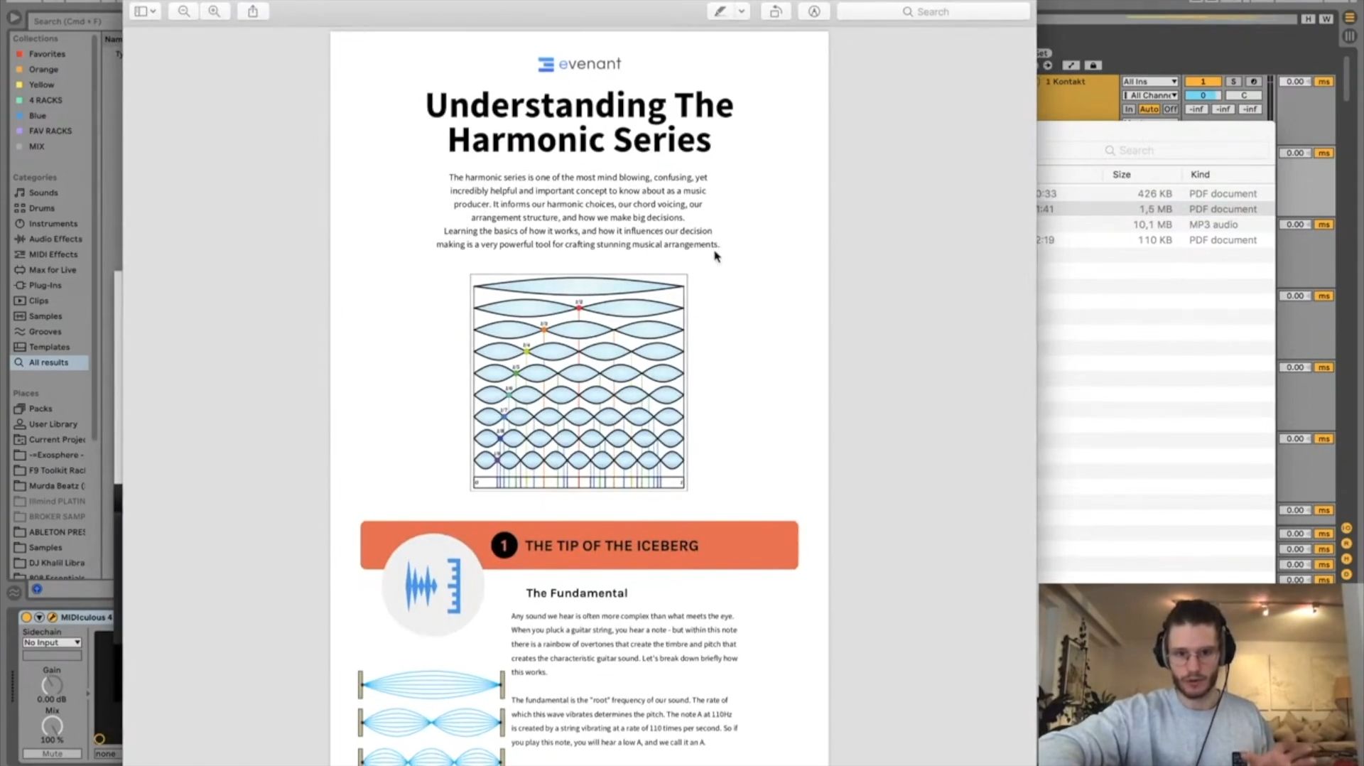Image resolution: width=1364 pixels, height=766 pixels.
Task: Open the All Channels dropdown
Action: [x=1149, y=95]
